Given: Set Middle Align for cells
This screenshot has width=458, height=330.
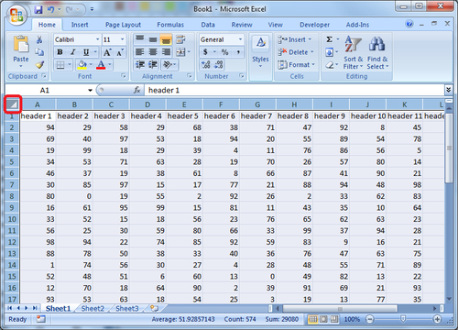Looking at the screenshot, I should 153,39.
